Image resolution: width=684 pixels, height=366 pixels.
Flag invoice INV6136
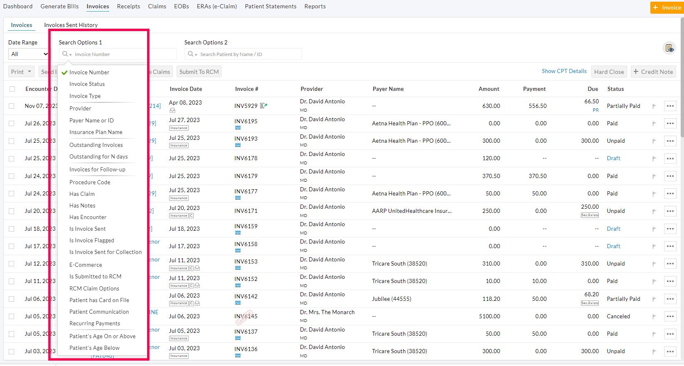654,351
